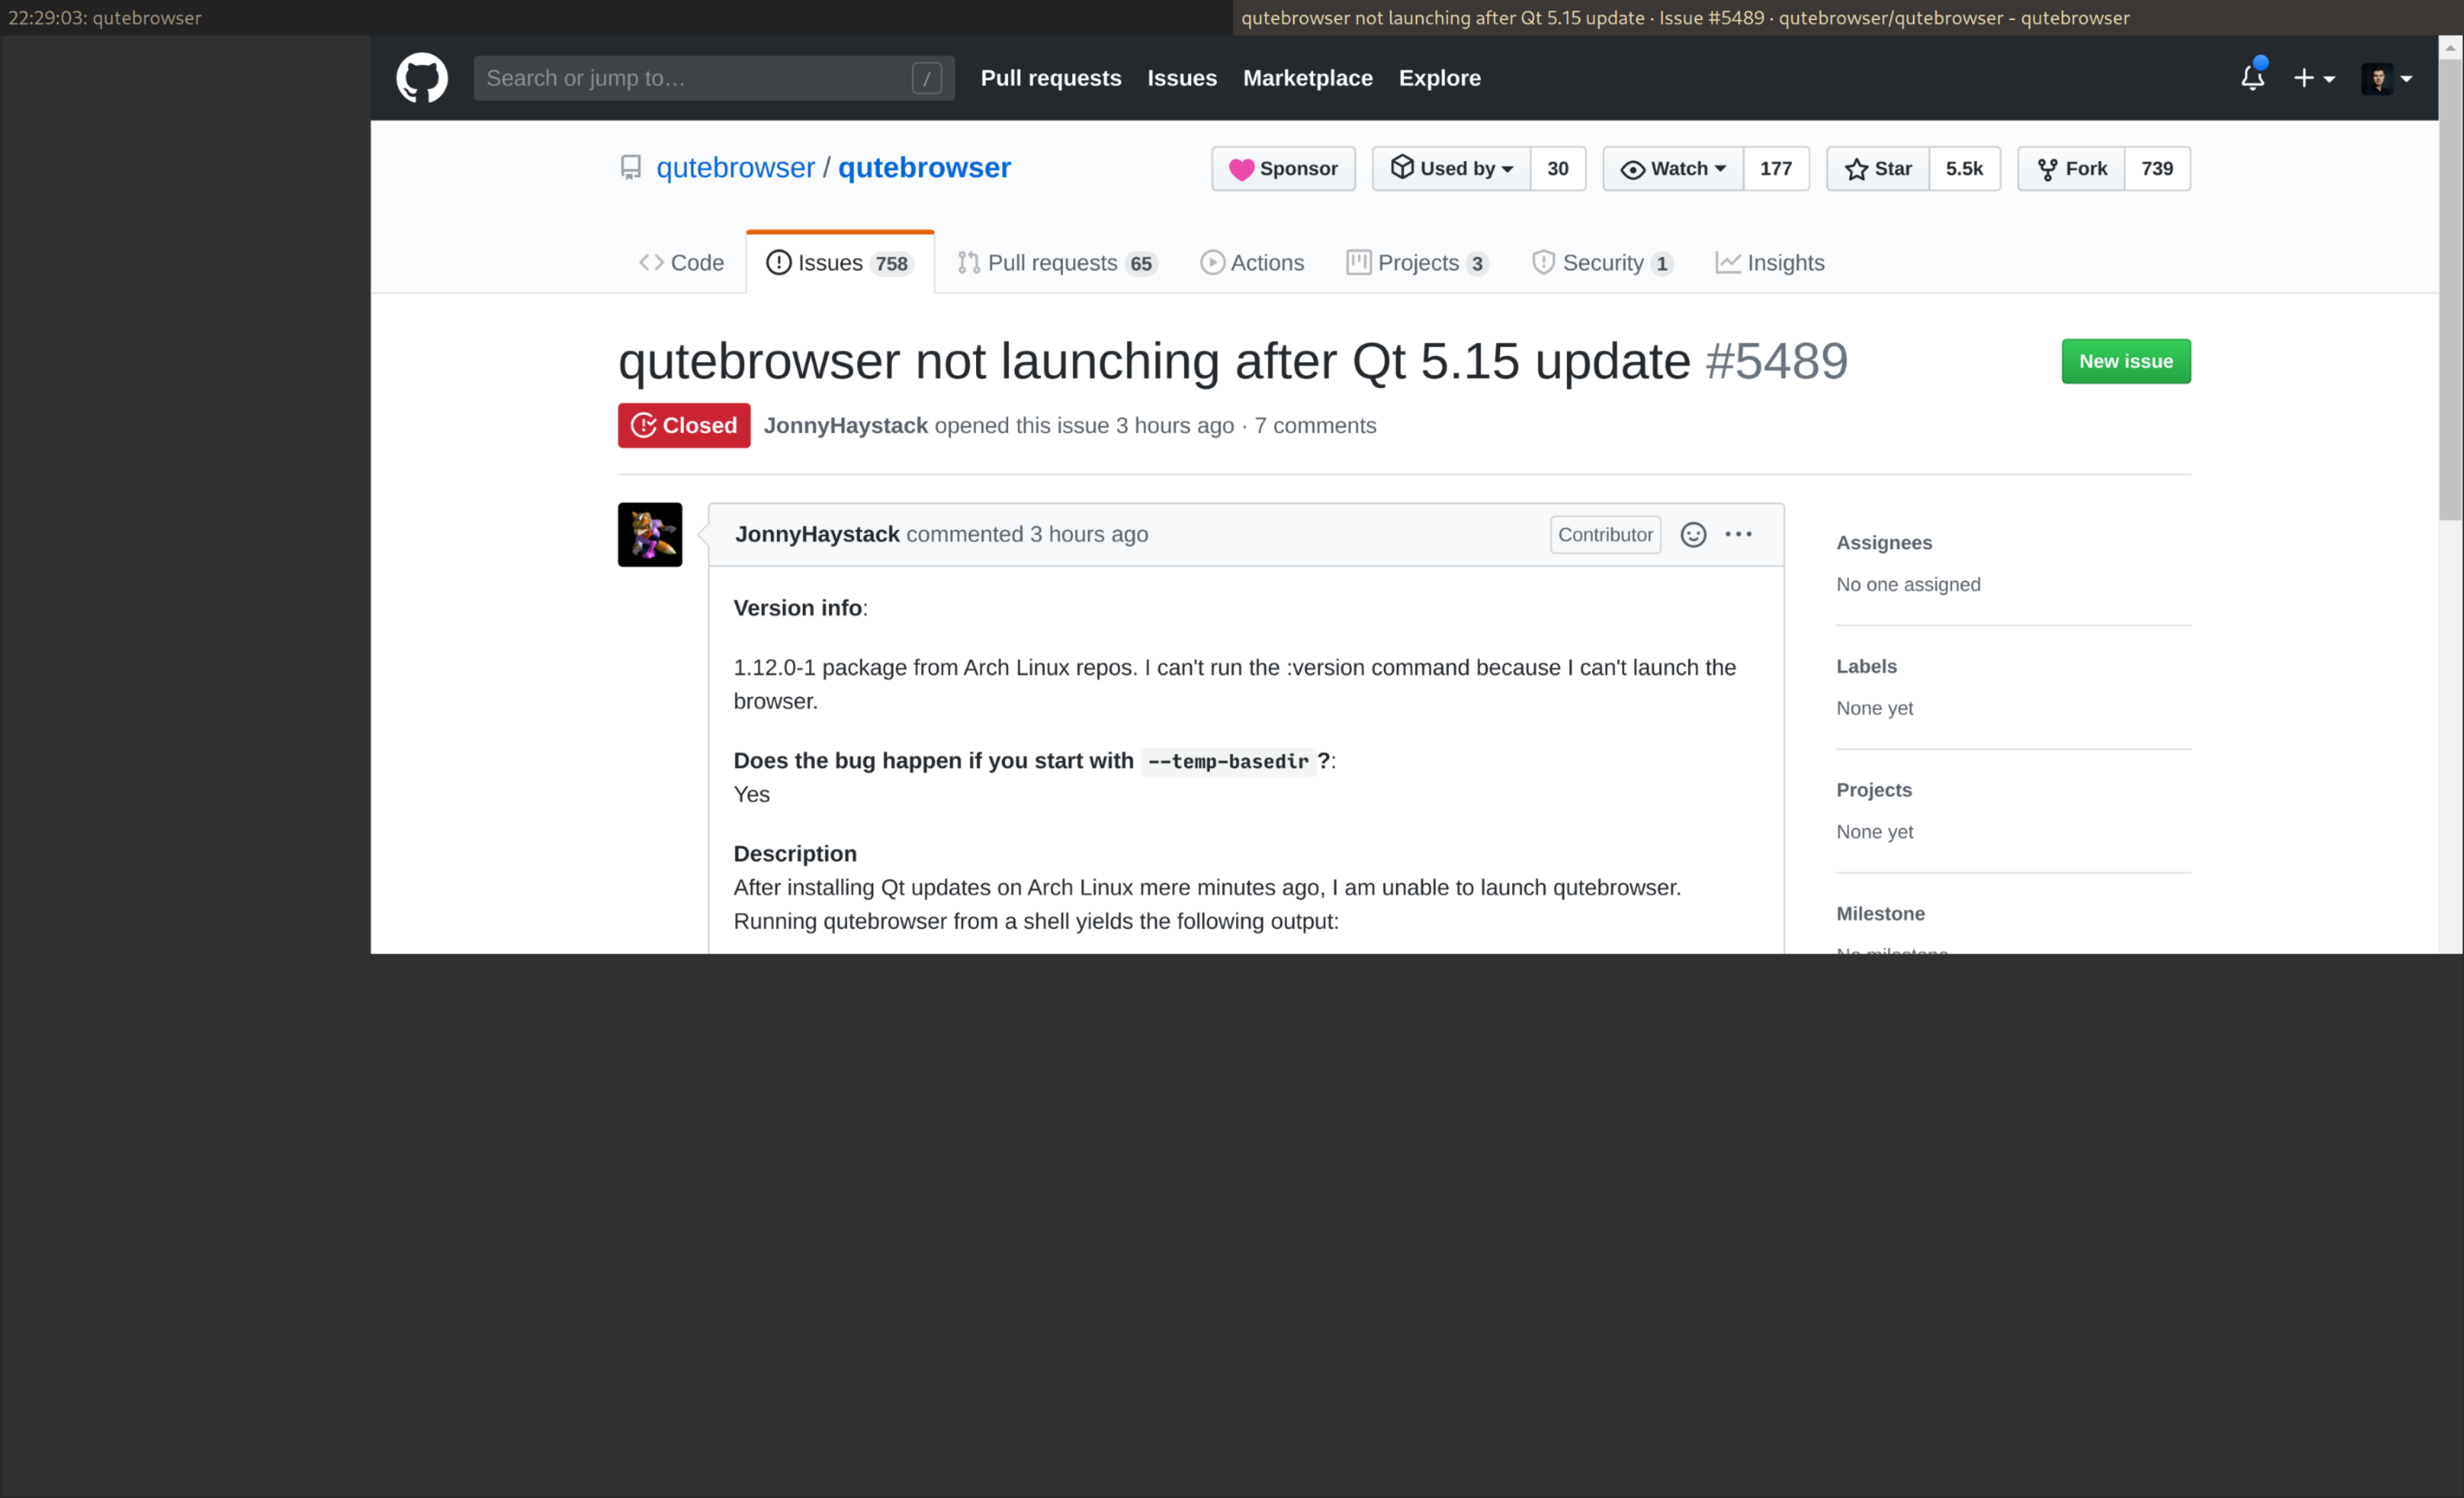The height and width of the screenshot is (1498, 2464).
Task: Select the Actions tab icon
Action: (x=1213, y=263)
